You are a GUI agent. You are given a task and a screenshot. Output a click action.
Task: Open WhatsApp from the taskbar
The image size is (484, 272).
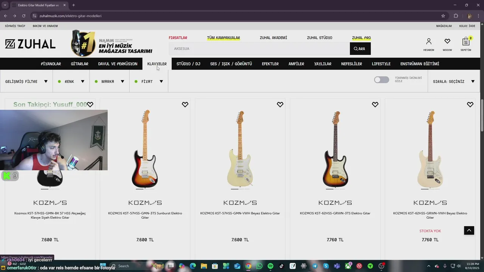pyautogui.click(x=259, y=266)
